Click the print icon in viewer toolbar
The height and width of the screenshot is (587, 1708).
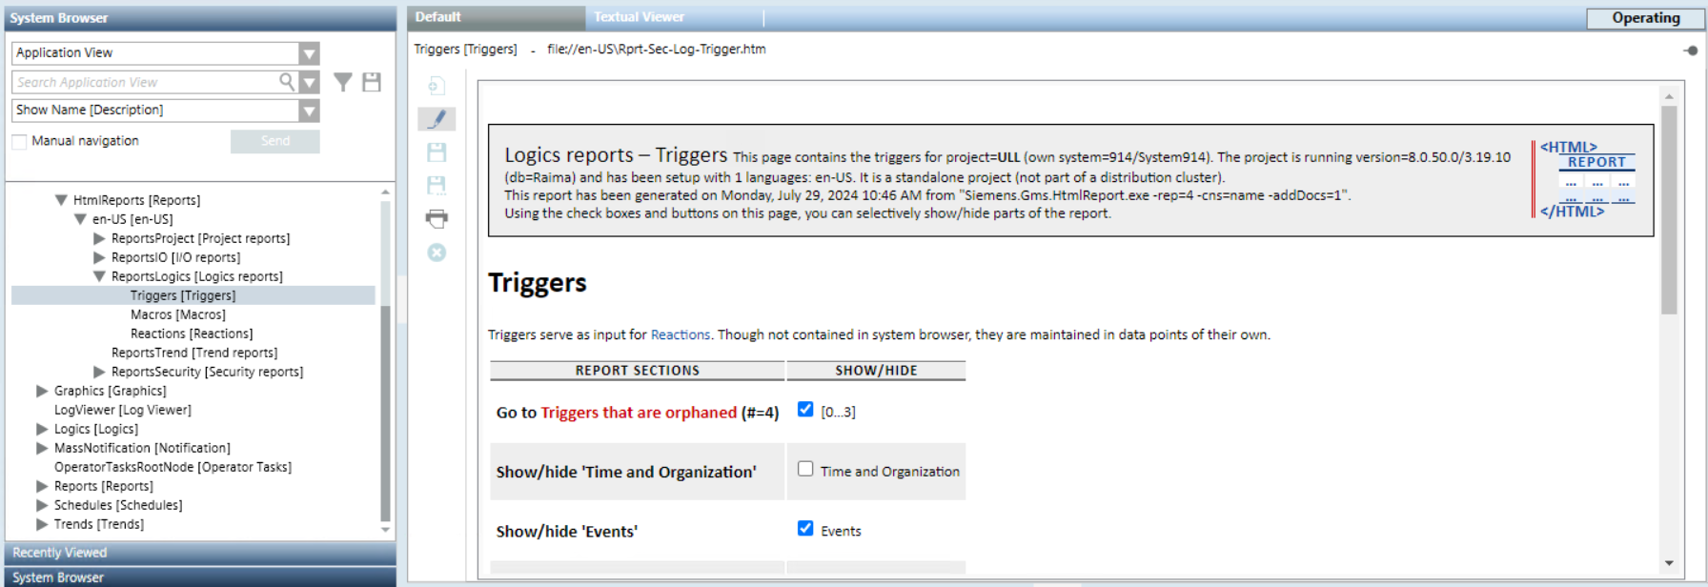coord(437,219)
